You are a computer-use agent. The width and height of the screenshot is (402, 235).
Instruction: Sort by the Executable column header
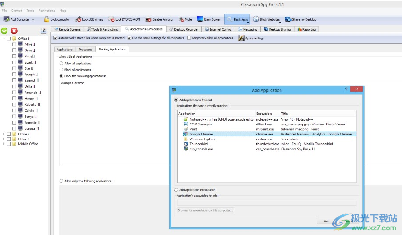tap(267, 114)
